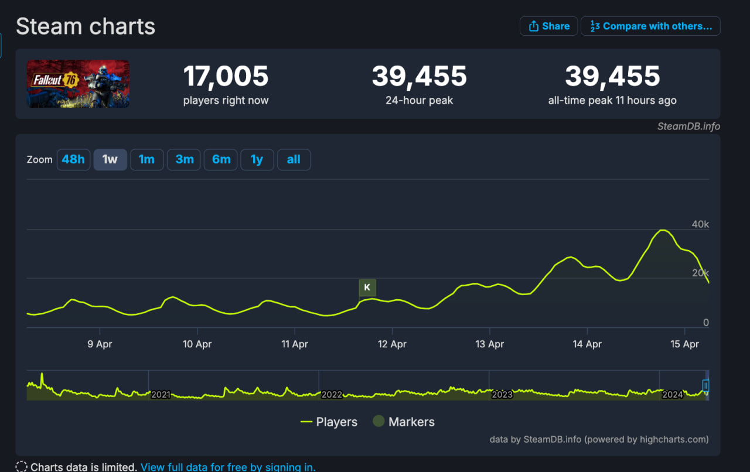This screenshot has height=472, width=750.
Task: Click the '17,005' players right now value
Action: [226, 76]
